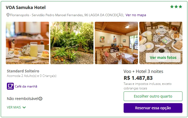
Task: Open info icon next to Não reembolsável
Action: (x=41, y=99)
